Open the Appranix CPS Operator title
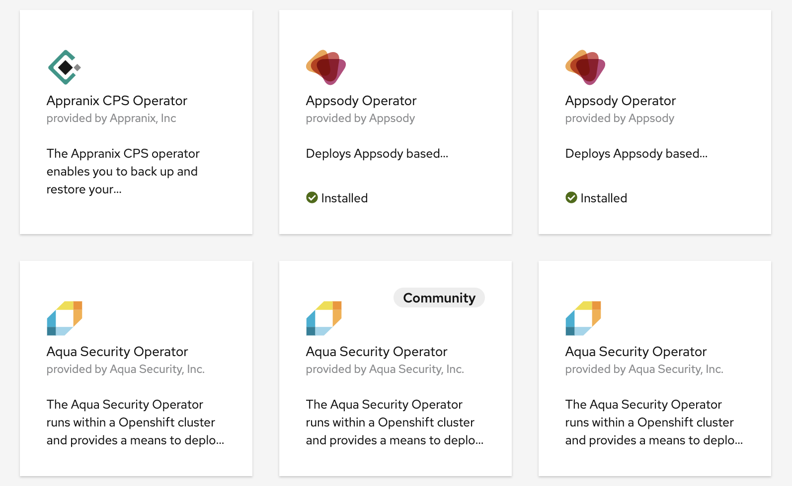Screen dimensions: 792x486 pos(117,101)
